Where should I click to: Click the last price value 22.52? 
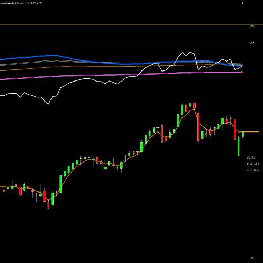[x=251, y=158]
